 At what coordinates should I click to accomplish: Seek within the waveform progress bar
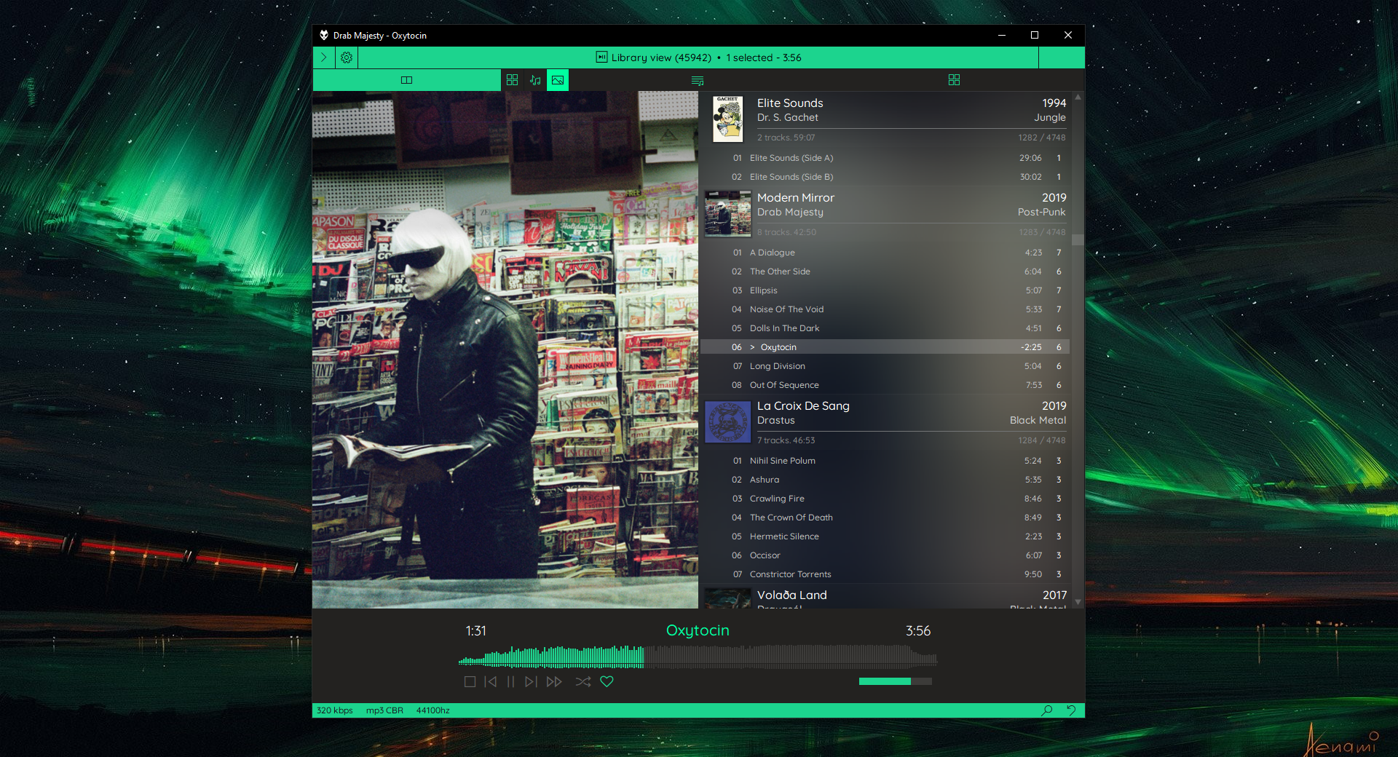tap(698, 657)
